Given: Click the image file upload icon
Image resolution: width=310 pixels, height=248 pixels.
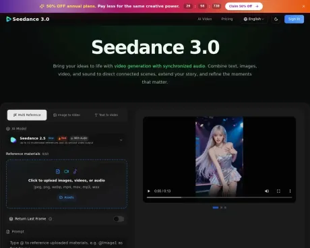Looking at the screenshot, I should click(58, 171).
